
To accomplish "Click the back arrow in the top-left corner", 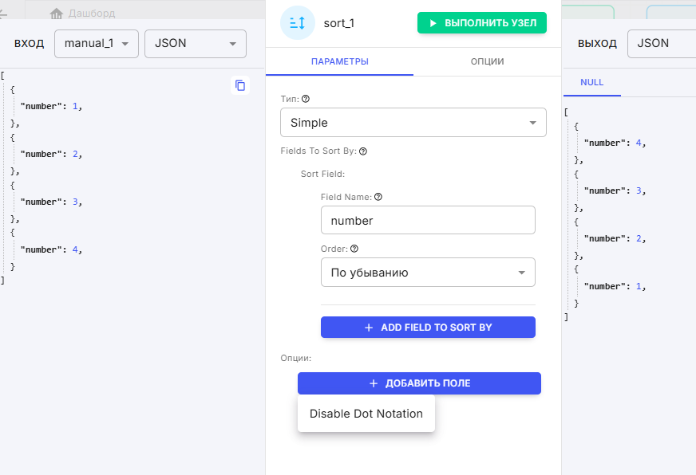I will point(4,14).
